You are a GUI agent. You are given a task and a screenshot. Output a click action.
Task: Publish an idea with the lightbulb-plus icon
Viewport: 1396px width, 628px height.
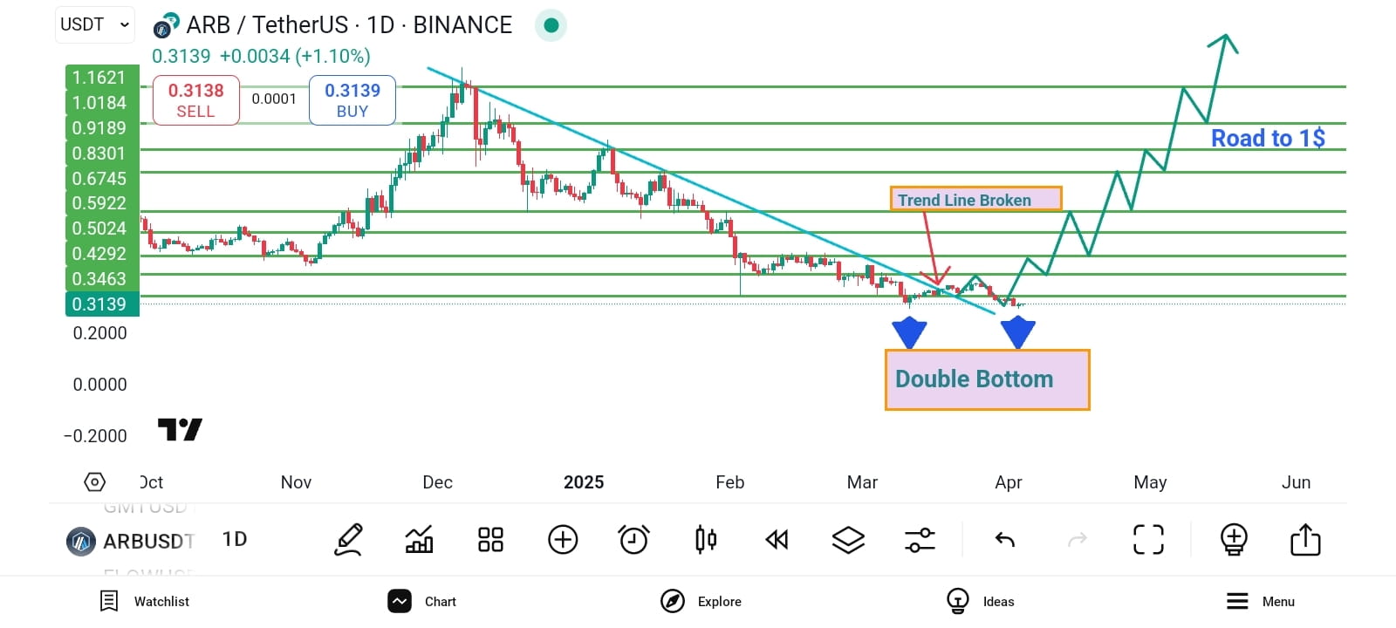click(1234, 540)
